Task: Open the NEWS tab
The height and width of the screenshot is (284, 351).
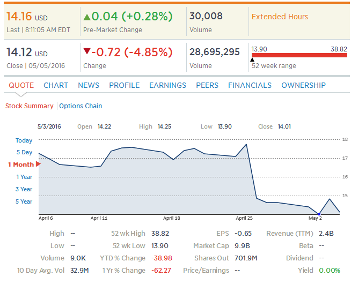Action: (89, 85)
